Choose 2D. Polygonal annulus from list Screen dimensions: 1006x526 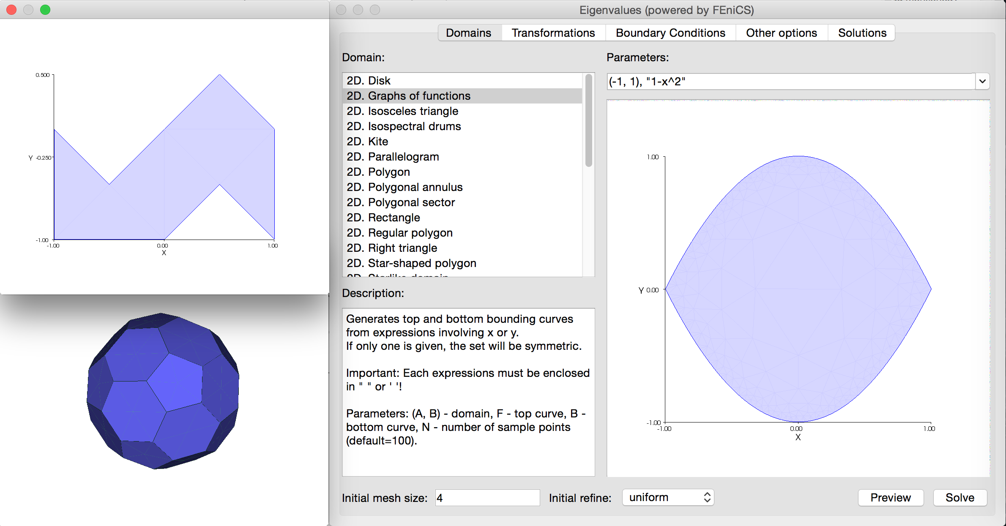405,187
